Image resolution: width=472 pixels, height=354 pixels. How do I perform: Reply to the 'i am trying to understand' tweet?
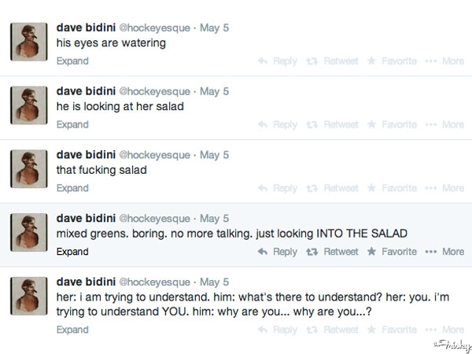tap(278, 330)
